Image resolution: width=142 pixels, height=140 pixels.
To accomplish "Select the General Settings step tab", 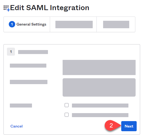I will coord(27,24).
